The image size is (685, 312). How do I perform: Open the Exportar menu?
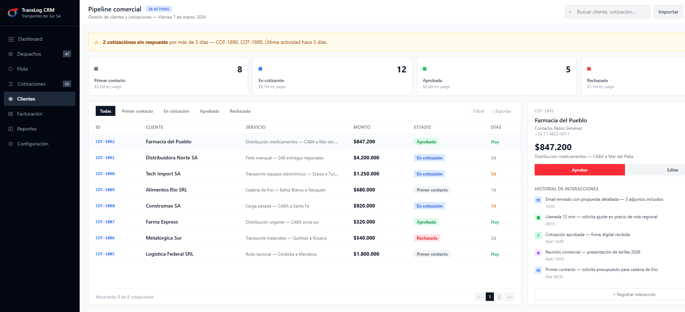point(501,111)
